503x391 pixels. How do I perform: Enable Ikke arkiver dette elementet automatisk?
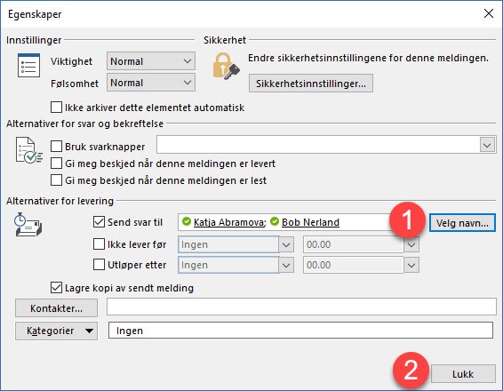[56, 108]
